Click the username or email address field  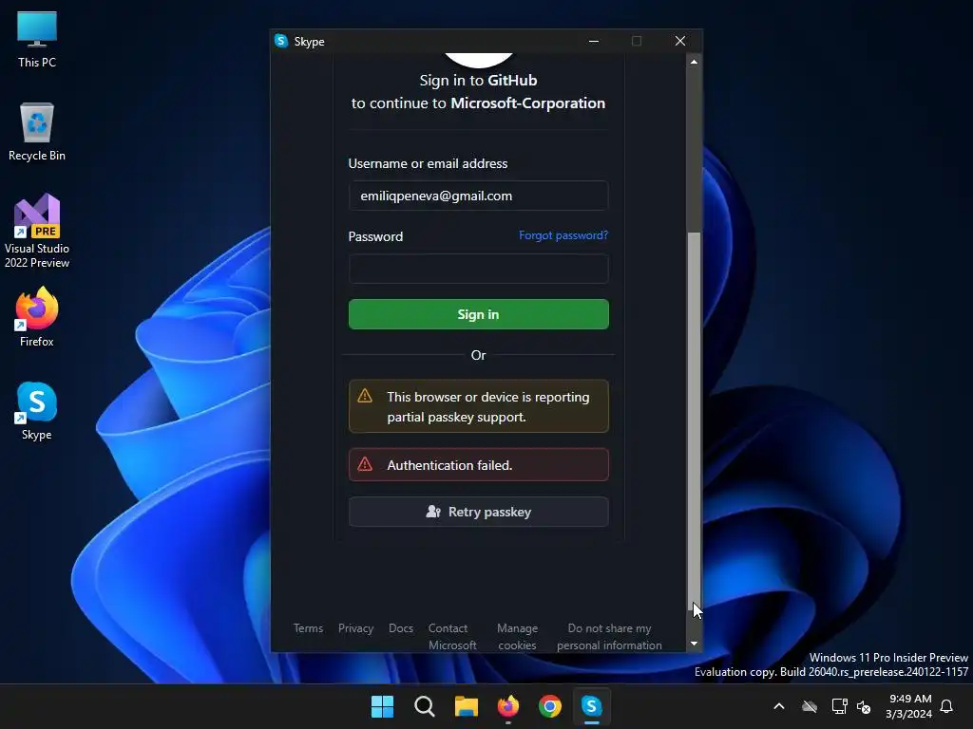(479, 196)
